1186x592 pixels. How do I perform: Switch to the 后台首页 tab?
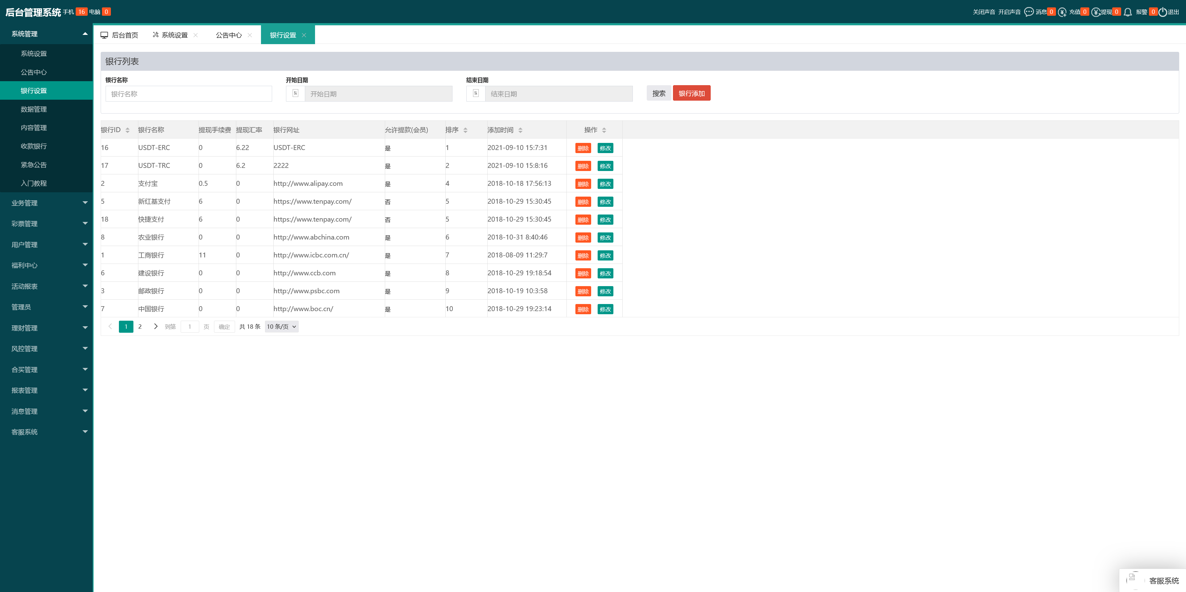coord(120,35)
